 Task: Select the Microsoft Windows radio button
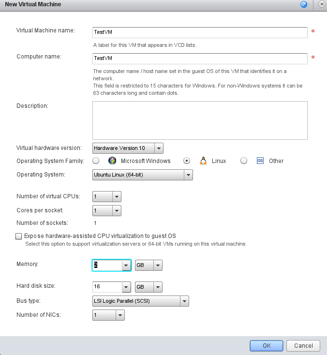[x=96, y=161]
